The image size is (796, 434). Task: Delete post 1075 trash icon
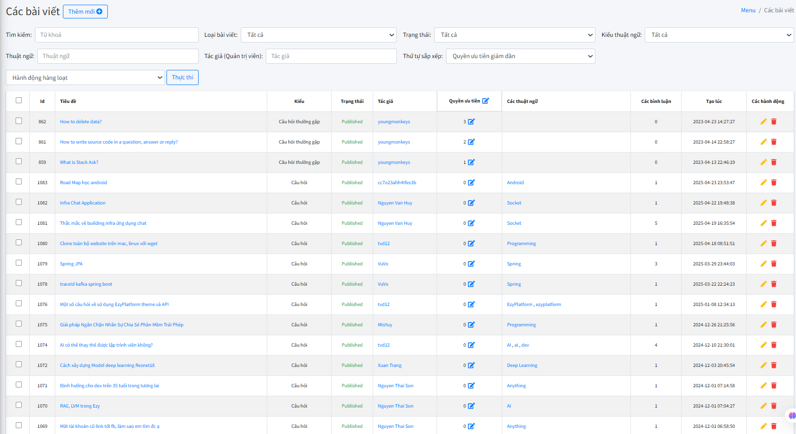click(774, 324)
